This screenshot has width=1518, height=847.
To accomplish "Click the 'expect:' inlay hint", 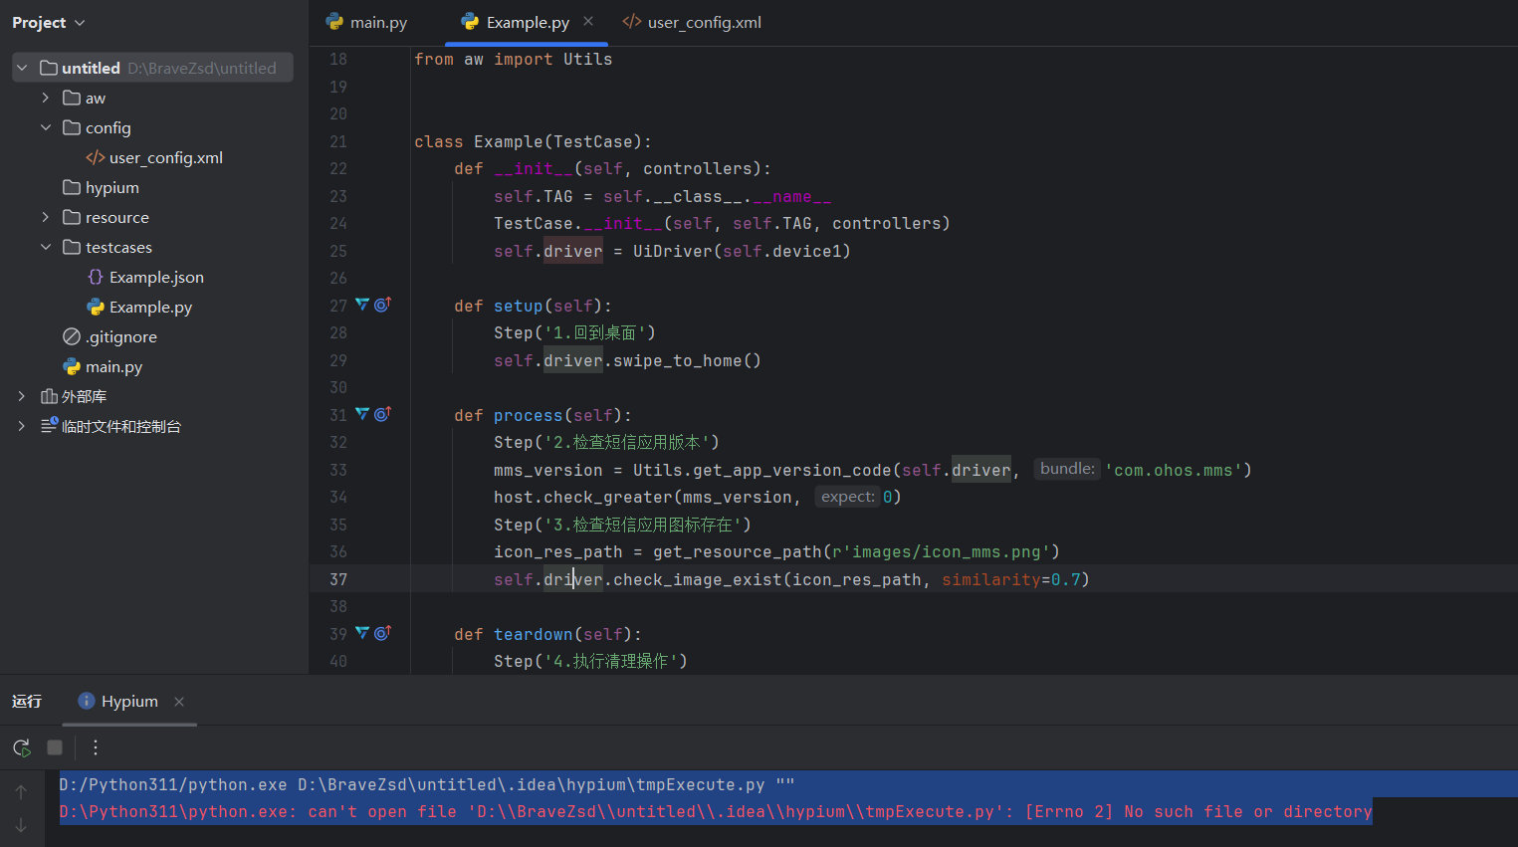I will click(x=848, y=496).
